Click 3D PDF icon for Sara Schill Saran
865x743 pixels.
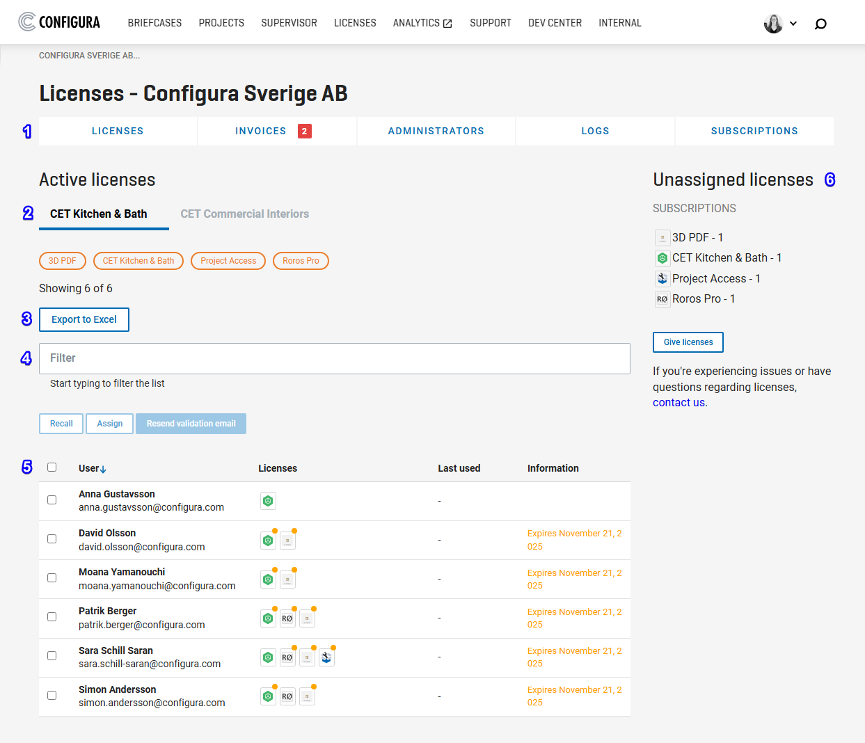(307, 657)
